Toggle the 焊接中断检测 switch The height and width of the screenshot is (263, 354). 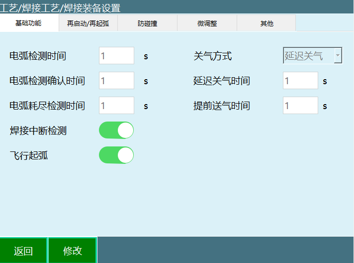(116, 131)
